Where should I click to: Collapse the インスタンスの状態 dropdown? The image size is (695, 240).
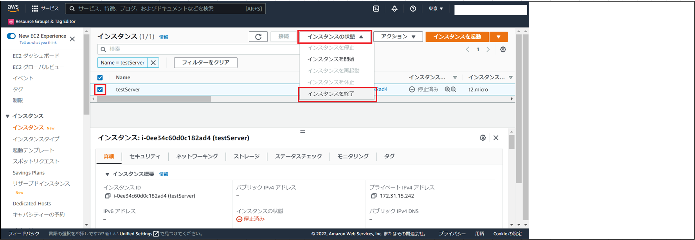pyautogui.click(x=335, y=37)
